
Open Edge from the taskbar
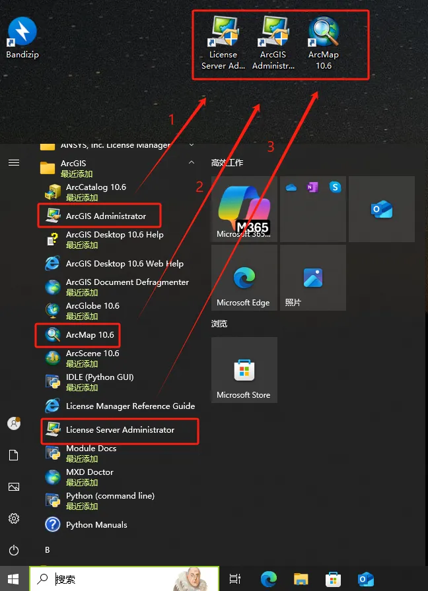click(268, 579)
